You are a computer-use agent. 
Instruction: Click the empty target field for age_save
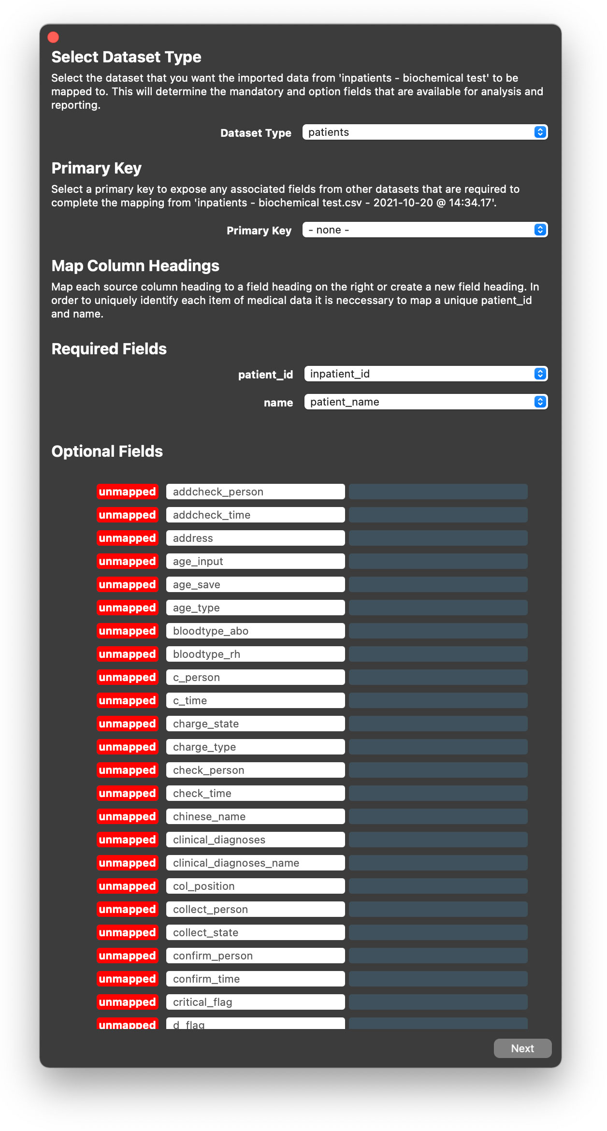pos(438,584)
